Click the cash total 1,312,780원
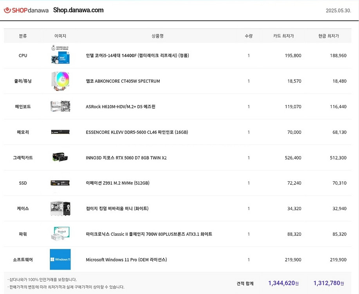The width and height of the screenshot is (359, 294). tap(328, 283)
